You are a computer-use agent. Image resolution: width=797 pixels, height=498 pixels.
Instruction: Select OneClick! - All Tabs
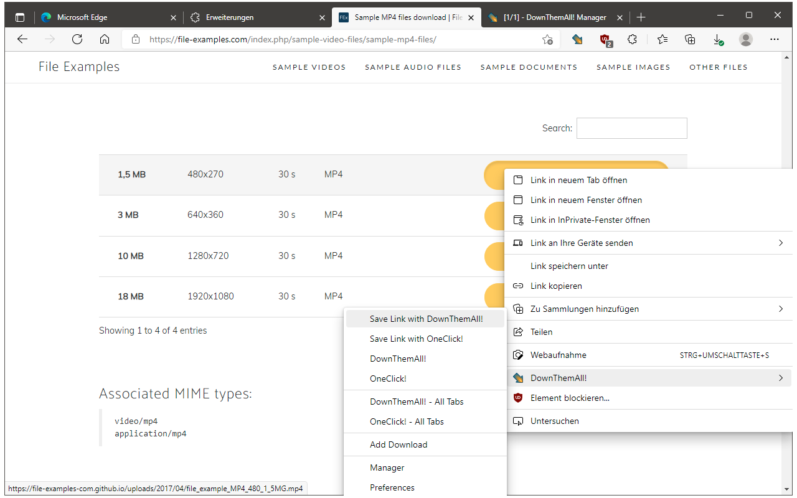tap(425, 421)
